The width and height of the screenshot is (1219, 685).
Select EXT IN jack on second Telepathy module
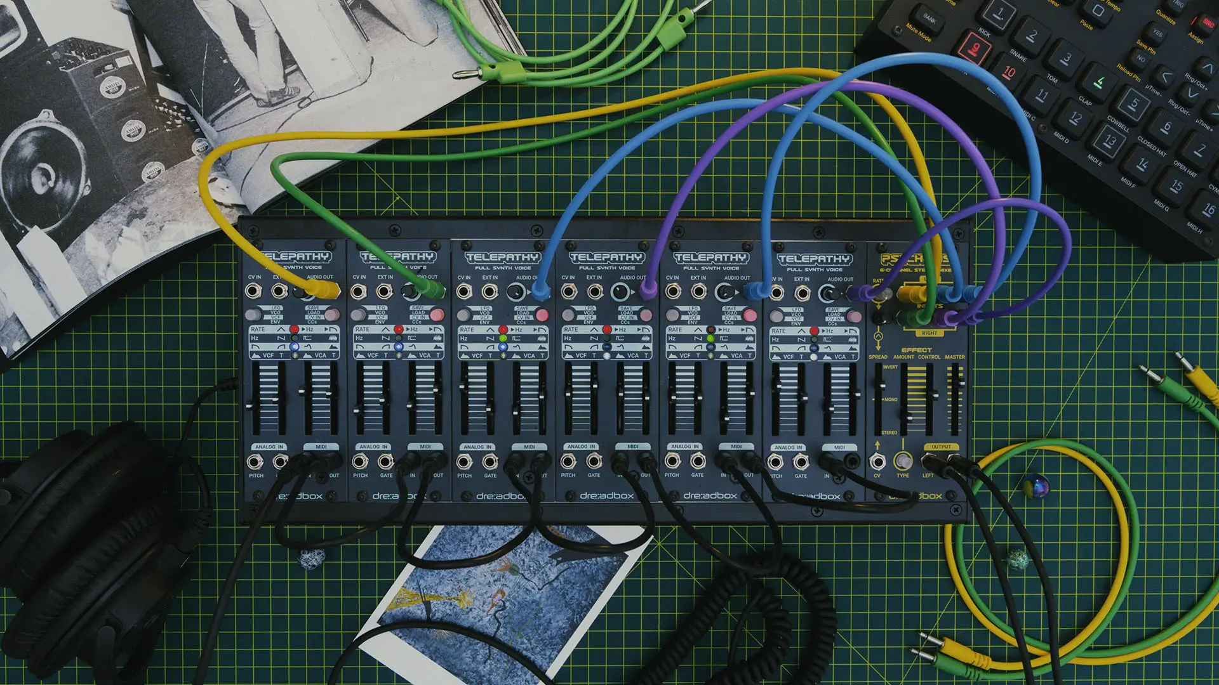tap(384, 291)
